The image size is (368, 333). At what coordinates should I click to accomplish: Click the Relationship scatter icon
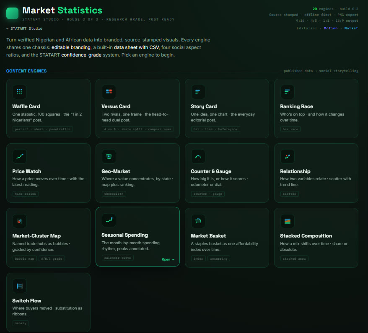coord(287,156)
